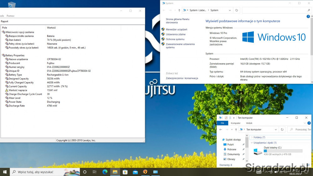Image resolution: width=313 pixels, height=176 pixels.
Task: Open Cortana circle icon on taskbar
Action: 85,172
